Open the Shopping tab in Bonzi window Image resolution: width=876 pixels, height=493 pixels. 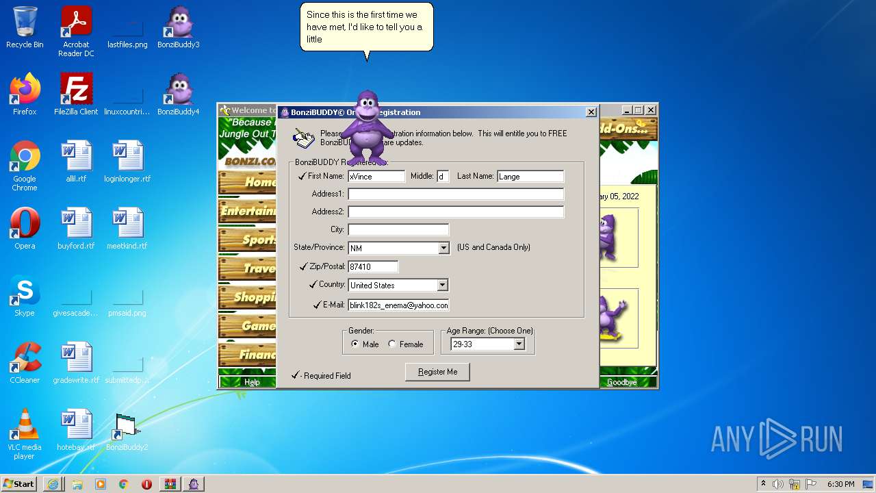pyautogui.click(x=247, y=297)
